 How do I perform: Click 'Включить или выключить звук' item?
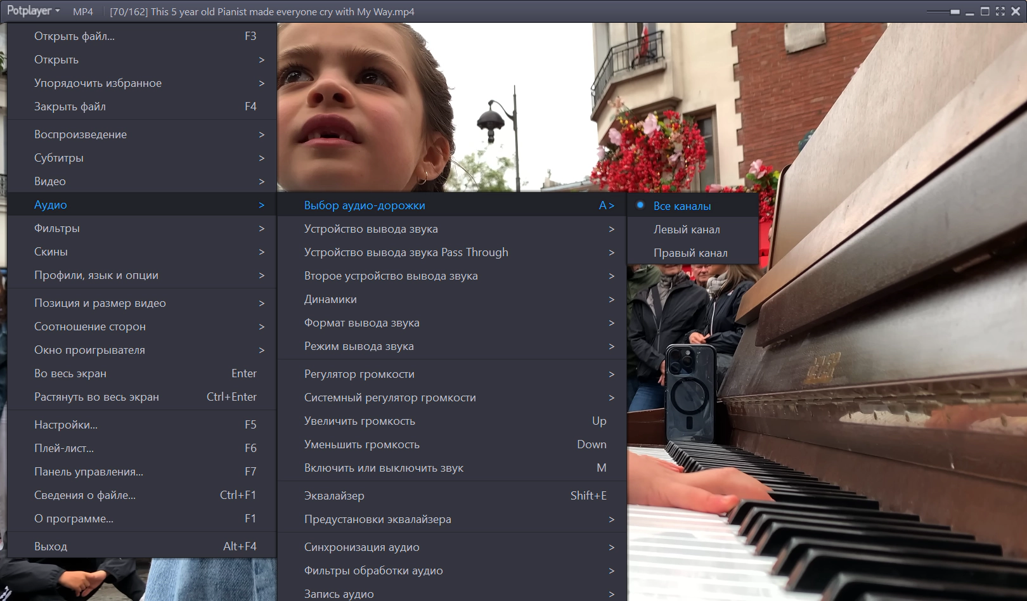point(452,468)
